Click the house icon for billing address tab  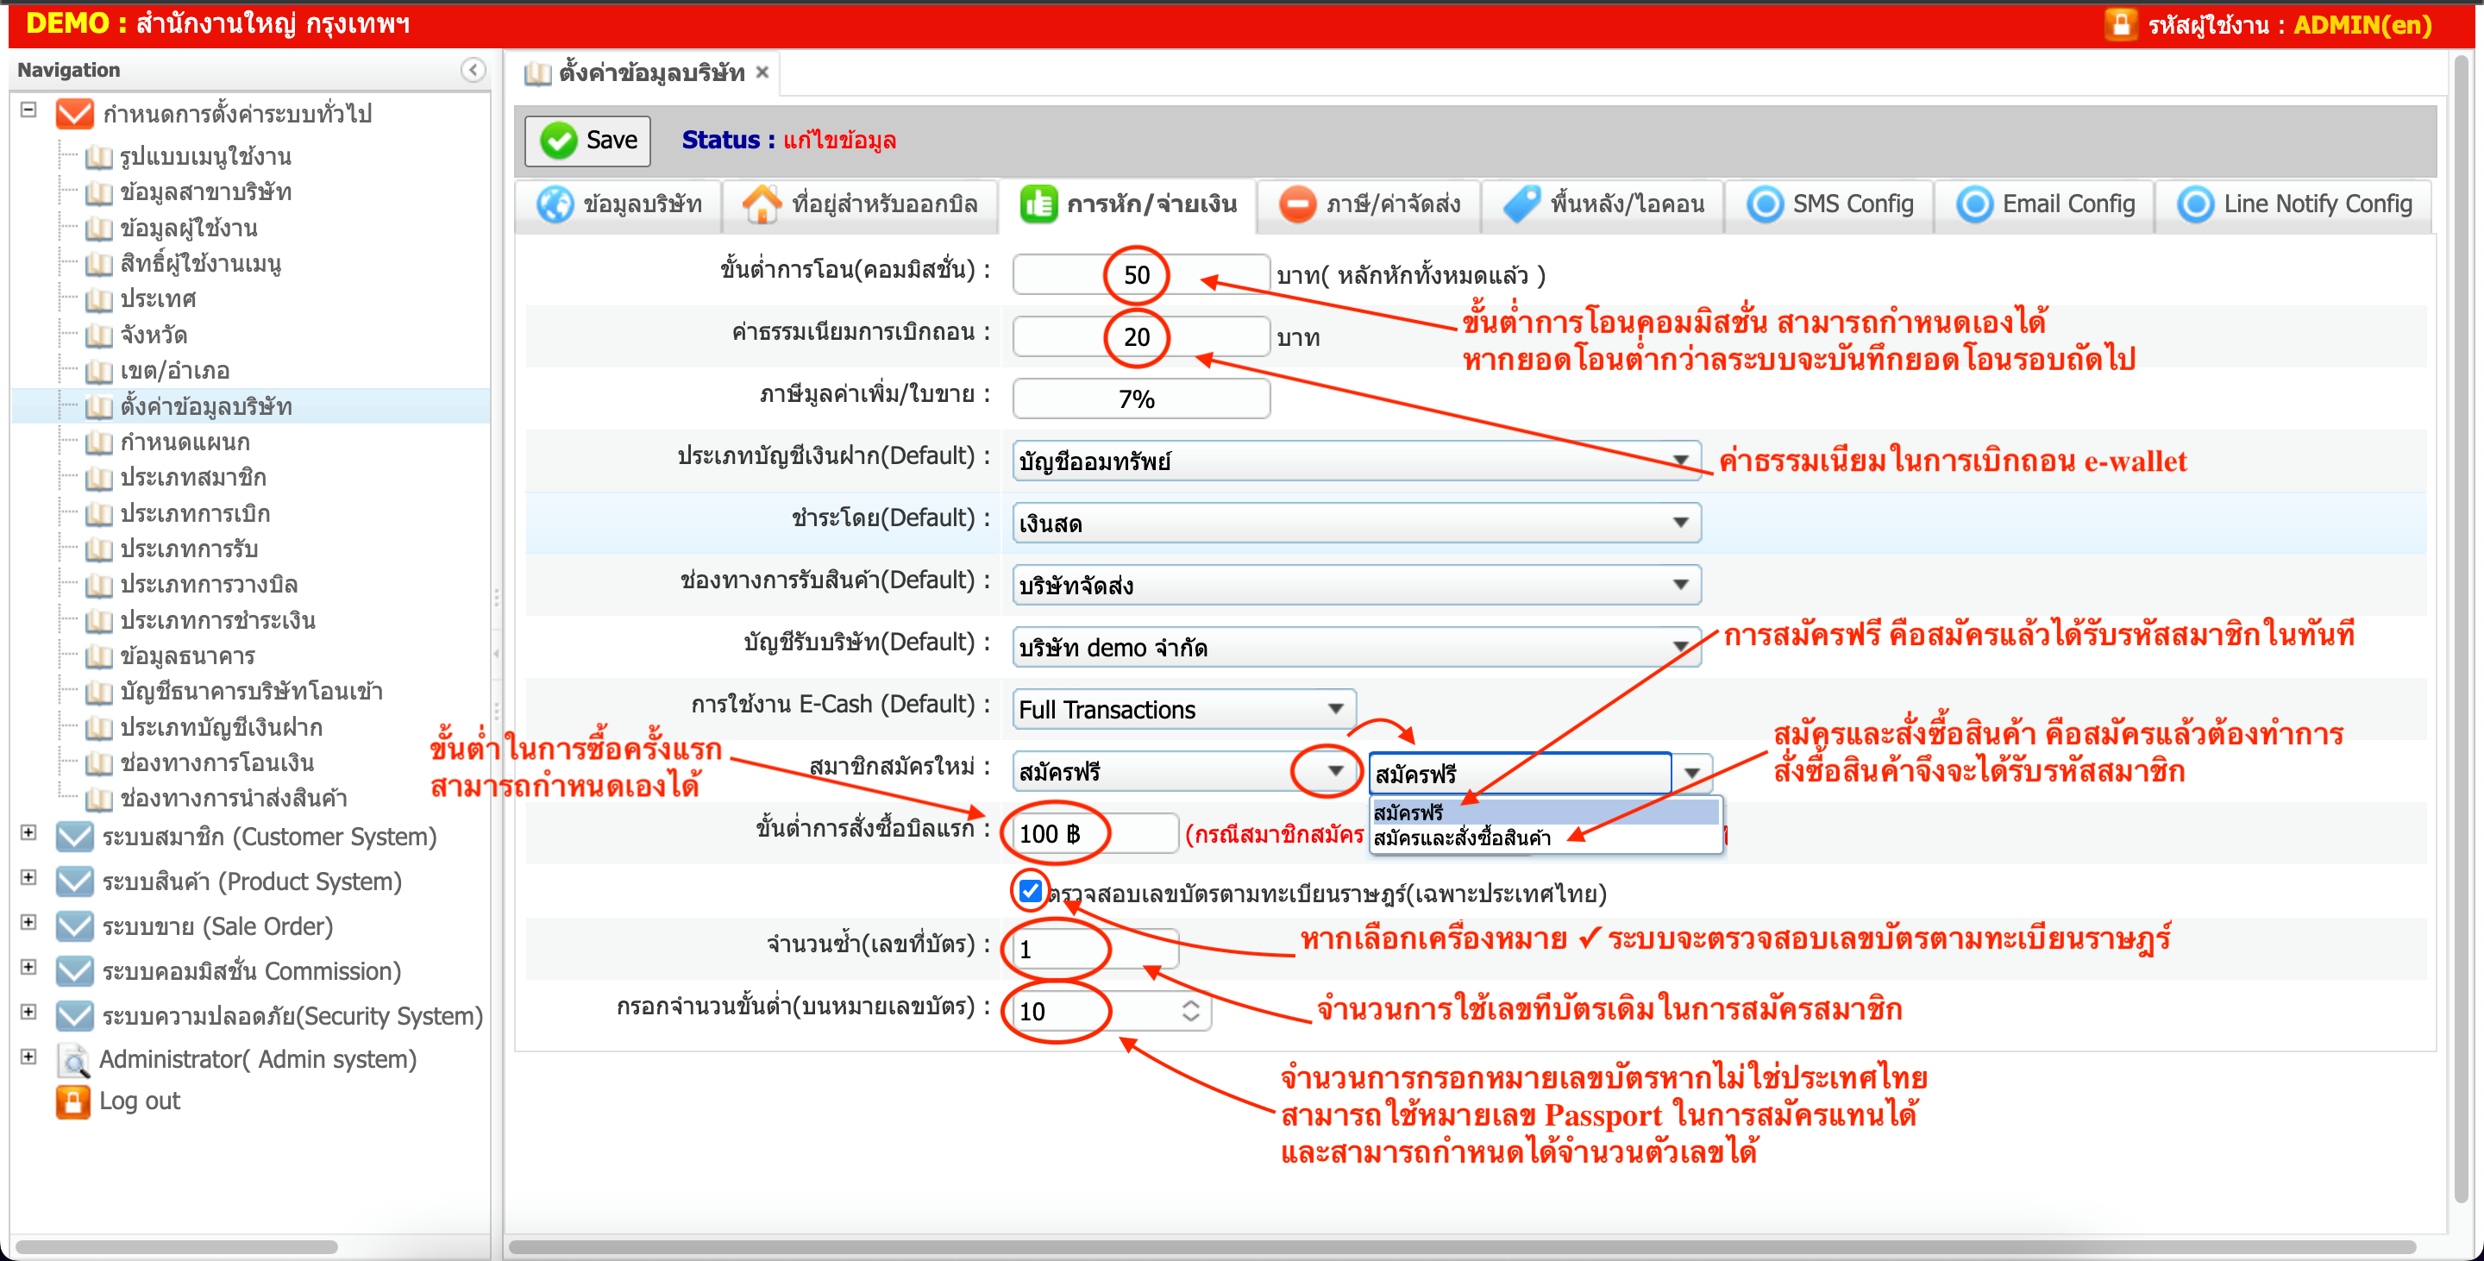click(x=761, y=204)
